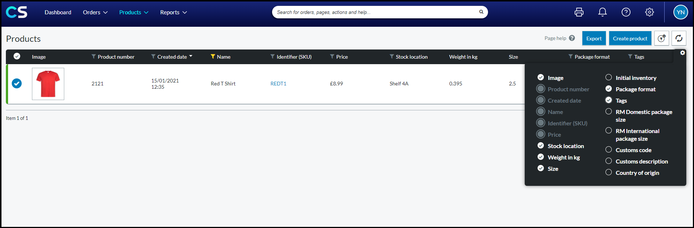Click the Page help link
This screenshot has width=694, height=228.
tap(555, 38)
